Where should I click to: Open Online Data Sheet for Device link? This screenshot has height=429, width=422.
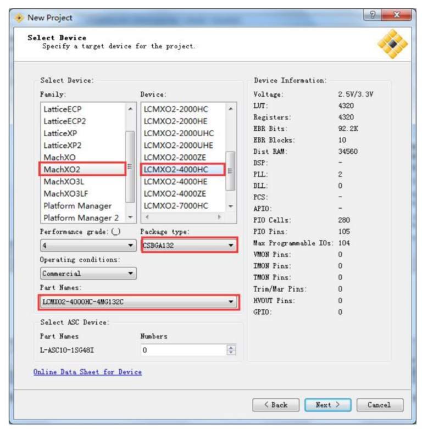coord(87,372)
